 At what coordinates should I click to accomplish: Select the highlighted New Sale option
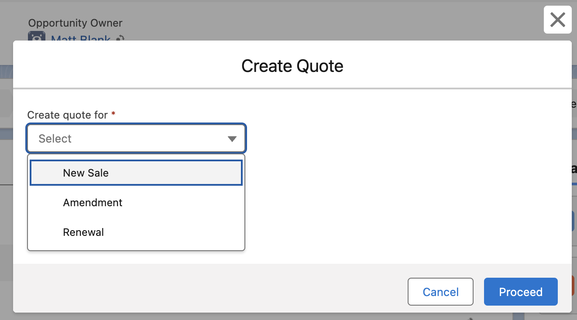[x=136, y=173]
